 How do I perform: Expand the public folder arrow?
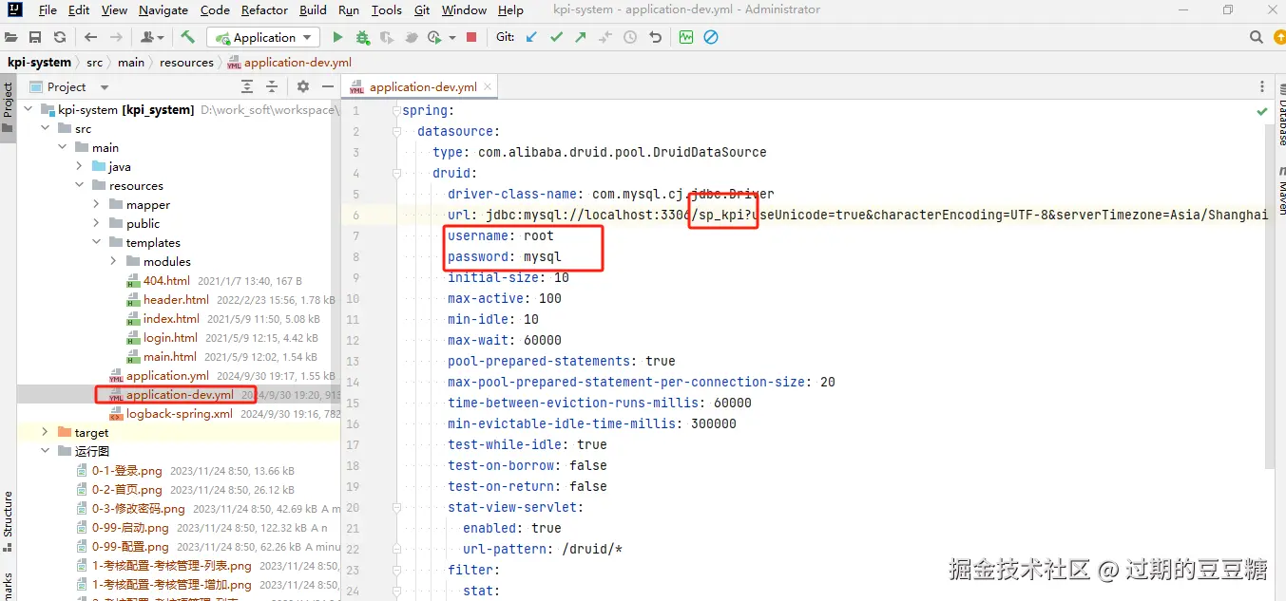click(x=97, y=223)
